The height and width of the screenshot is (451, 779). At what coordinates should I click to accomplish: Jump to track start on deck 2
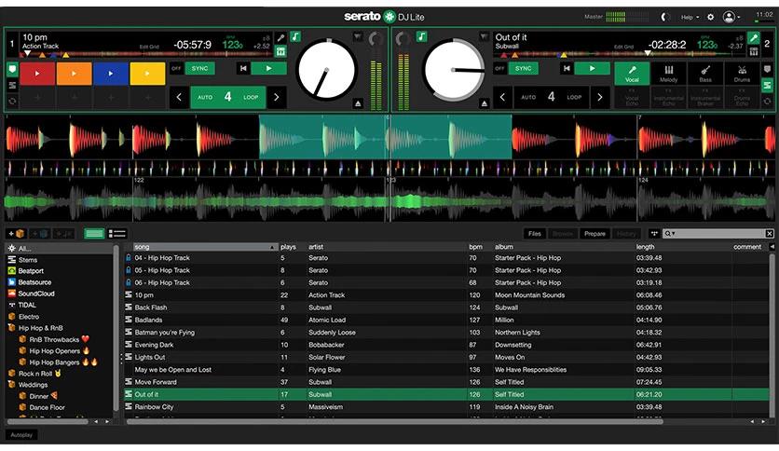coord(567,69)
